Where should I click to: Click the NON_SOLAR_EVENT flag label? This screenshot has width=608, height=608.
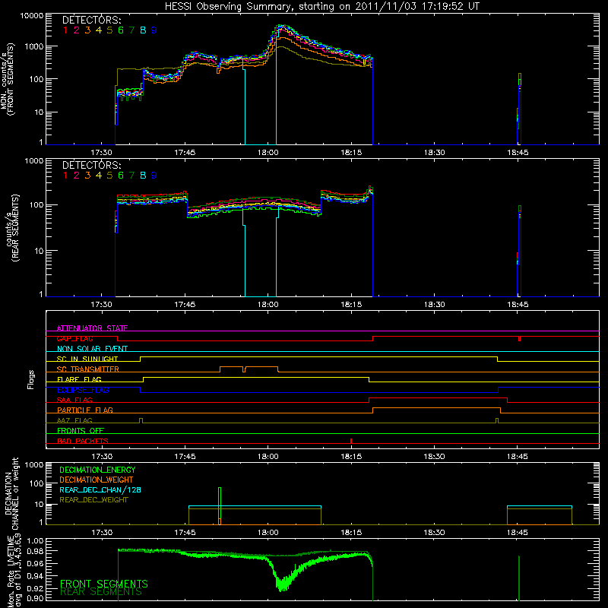pyautogui.click(x=92, y=349)
